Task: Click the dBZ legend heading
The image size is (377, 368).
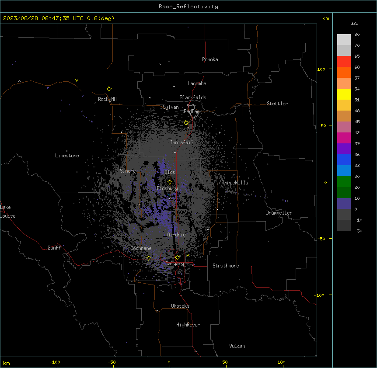Action: (354, 24)
